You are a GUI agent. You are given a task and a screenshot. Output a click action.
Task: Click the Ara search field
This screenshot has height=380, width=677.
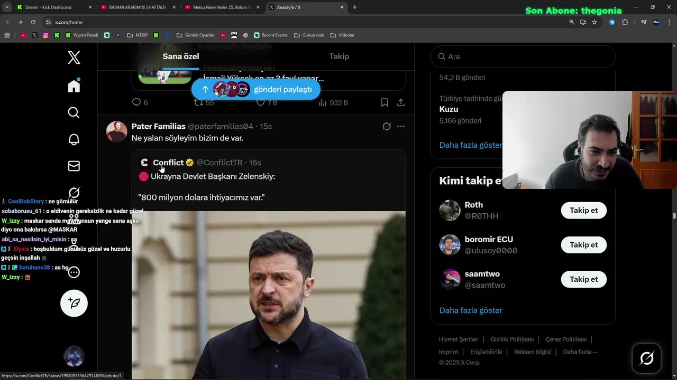(523, 56)
